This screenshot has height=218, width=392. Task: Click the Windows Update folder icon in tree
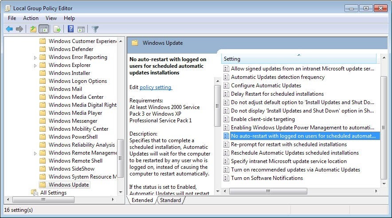(x=43, y=184)
